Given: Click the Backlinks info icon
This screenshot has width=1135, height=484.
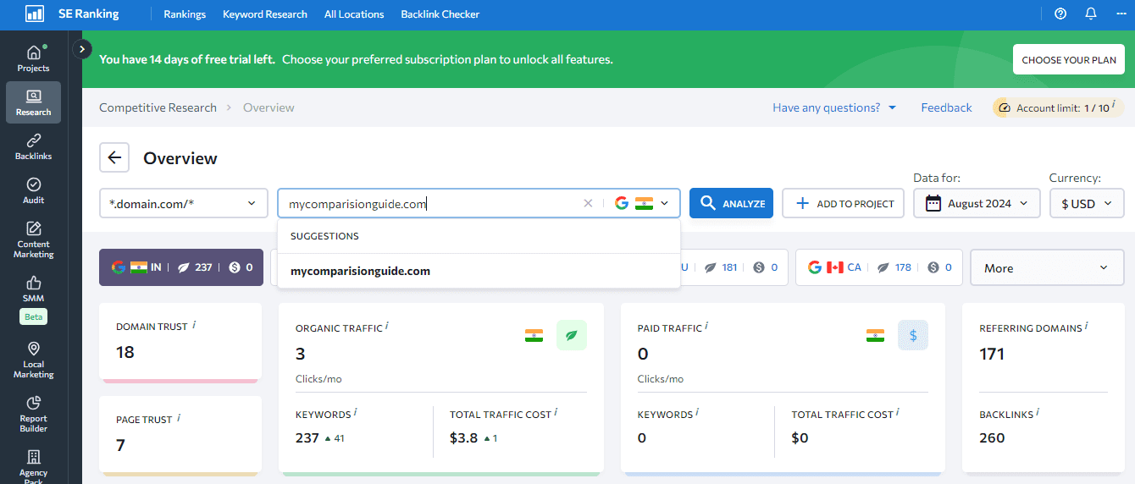Looking at the screenshot, I should coord(1038,413).
